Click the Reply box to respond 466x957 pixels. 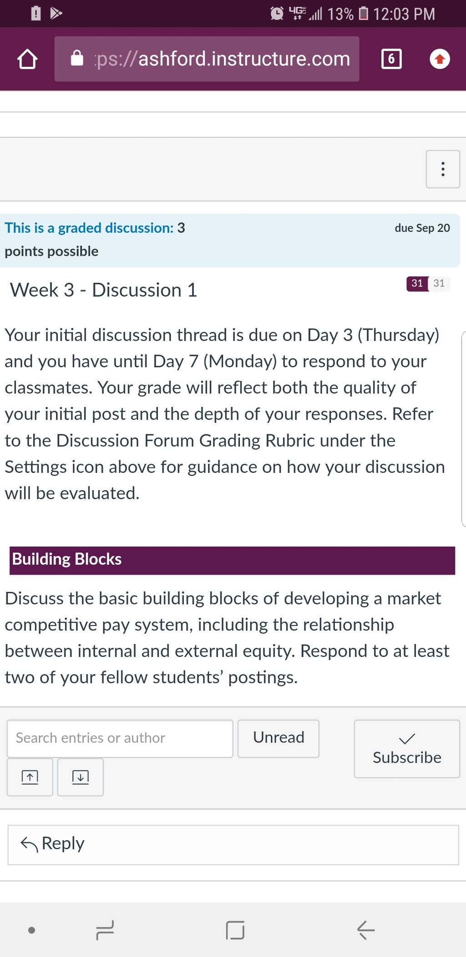tap(233, 845)
